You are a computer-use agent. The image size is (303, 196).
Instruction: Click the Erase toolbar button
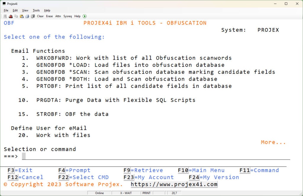pos(49,16)
